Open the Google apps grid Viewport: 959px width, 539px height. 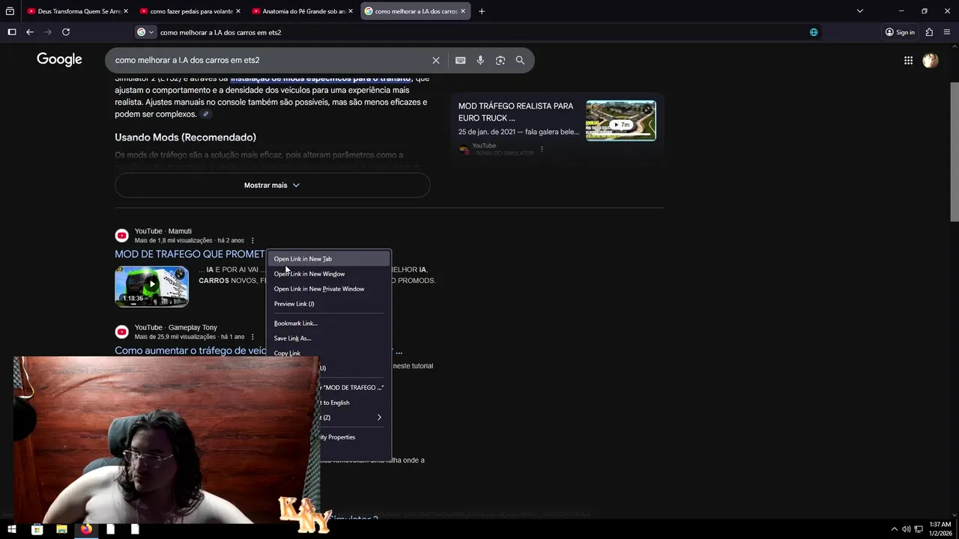[x=908, y=61]
